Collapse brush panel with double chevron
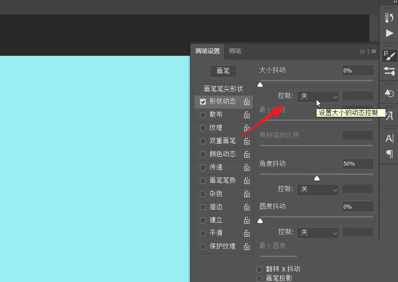This screenshot has width=398, height=282. click(362, 51)
